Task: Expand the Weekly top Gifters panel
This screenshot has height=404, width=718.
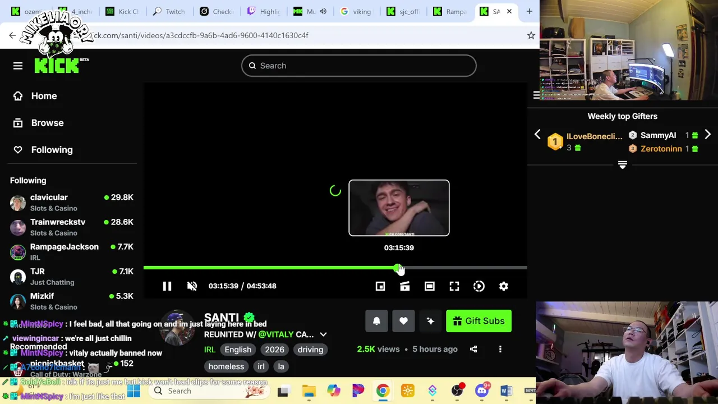Action: click(x=622, y=164)
